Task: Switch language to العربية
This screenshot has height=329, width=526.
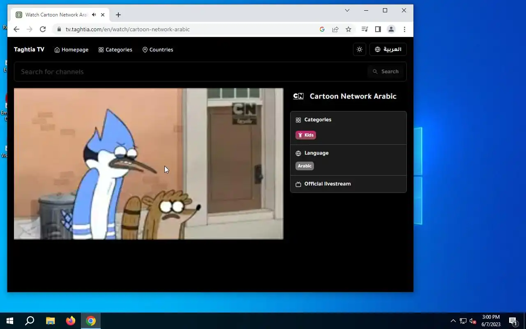Action: 388,49
